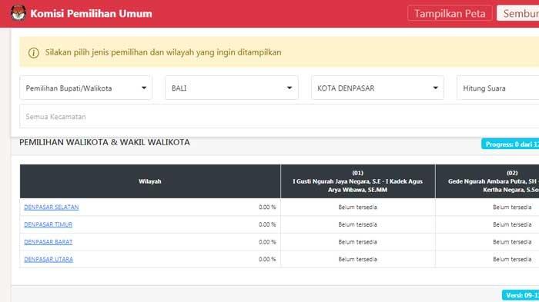Open the Pemilihan Bupati/Walikota dropdown
The height and width of the screenshot is (302, 539).
(85, 88)
